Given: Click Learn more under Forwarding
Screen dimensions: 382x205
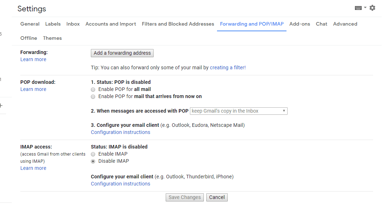Looking at the screenshot, I should point(33,59).
